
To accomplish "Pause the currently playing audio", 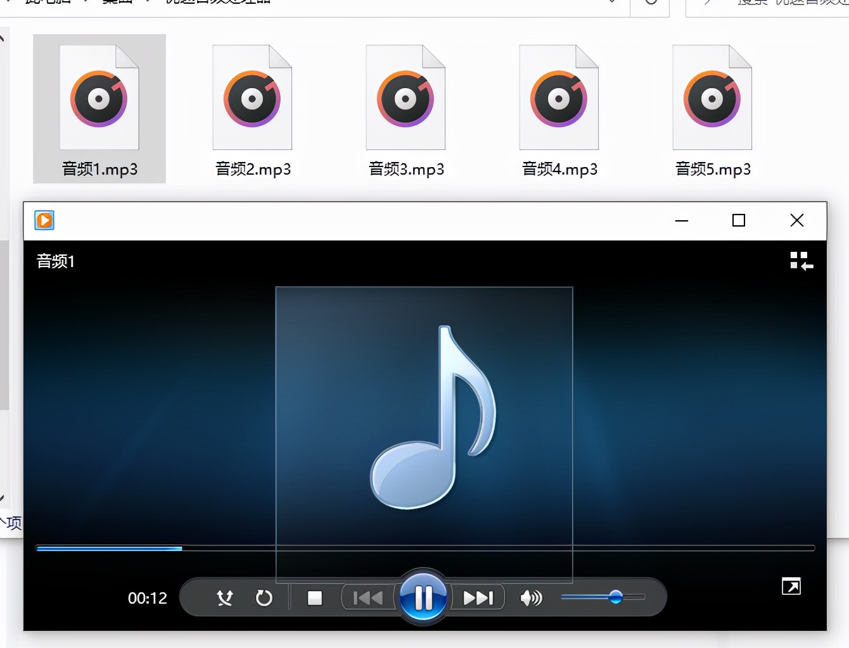I will click(423, 595).
